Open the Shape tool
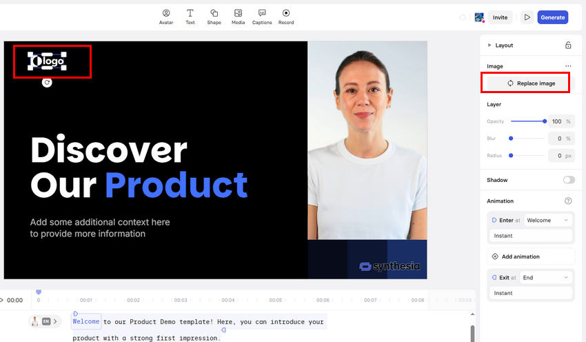The width and height of the screenshot is (586, 342). pyautogui.click(x=214, y=17)
